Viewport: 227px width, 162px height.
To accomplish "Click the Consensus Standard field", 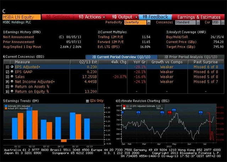I will coord(186,22).
